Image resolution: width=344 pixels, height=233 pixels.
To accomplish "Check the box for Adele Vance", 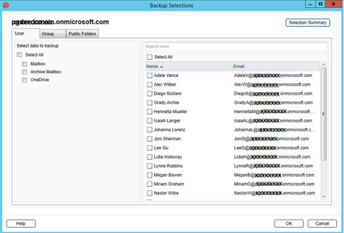I will pos(150,75).
